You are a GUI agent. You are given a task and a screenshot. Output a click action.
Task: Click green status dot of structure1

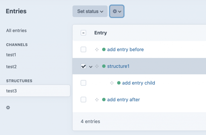[x=104, y=66]
